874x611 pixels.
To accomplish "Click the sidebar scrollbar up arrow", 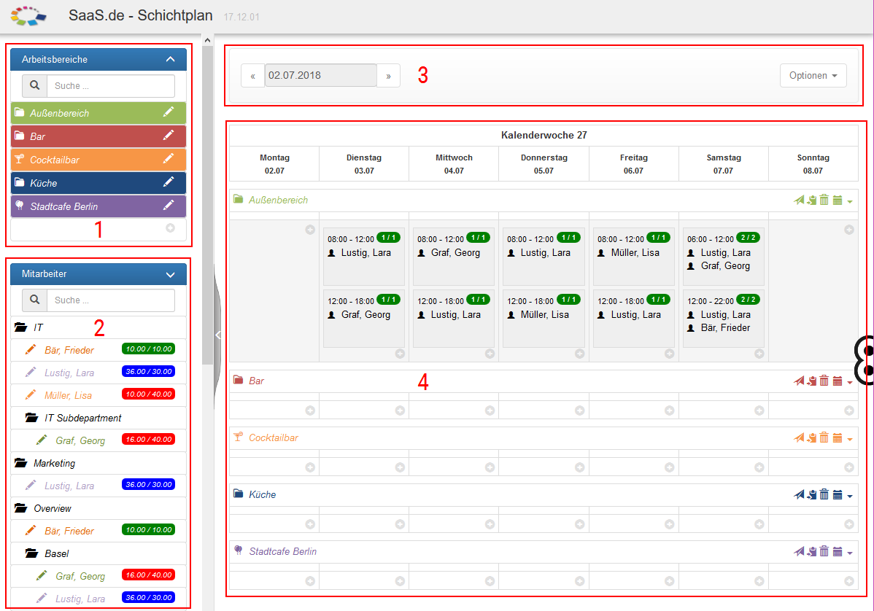I will click(207, 40).
